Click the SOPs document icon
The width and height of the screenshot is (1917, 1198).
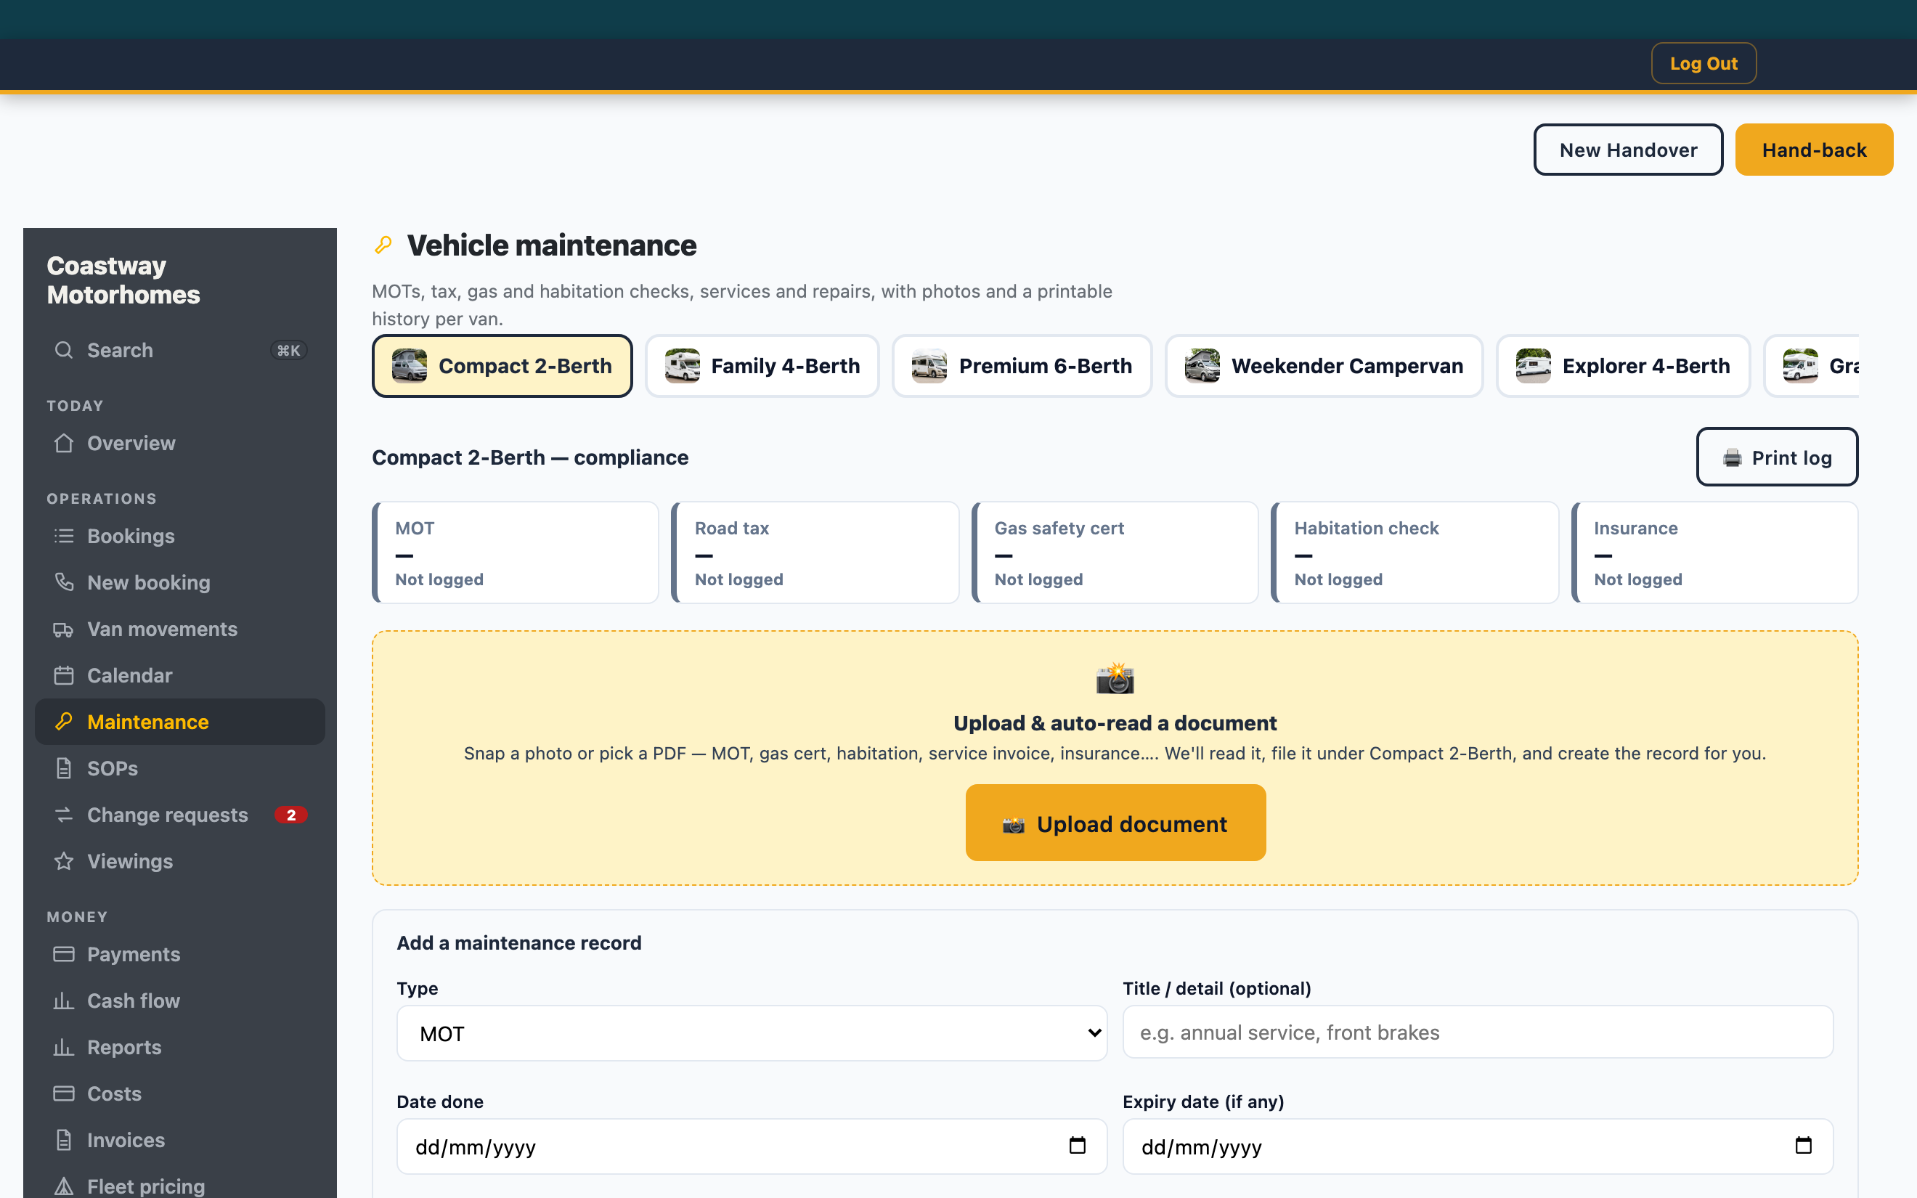click(x=64, y=769)
